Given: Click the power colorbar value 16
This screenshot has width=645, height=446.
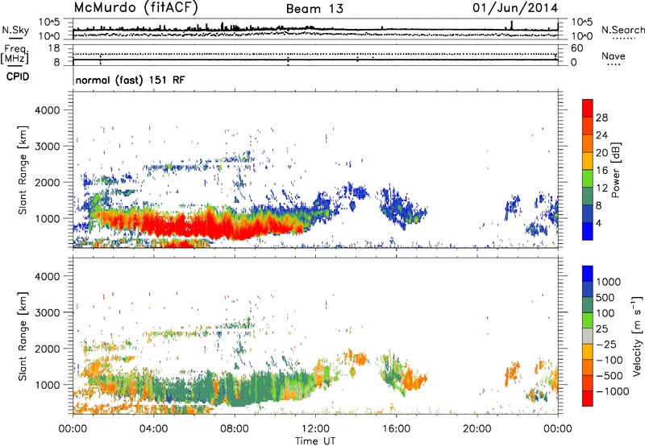Looking at the screenshot, I should pyautogui.click(x=601, y=171).
